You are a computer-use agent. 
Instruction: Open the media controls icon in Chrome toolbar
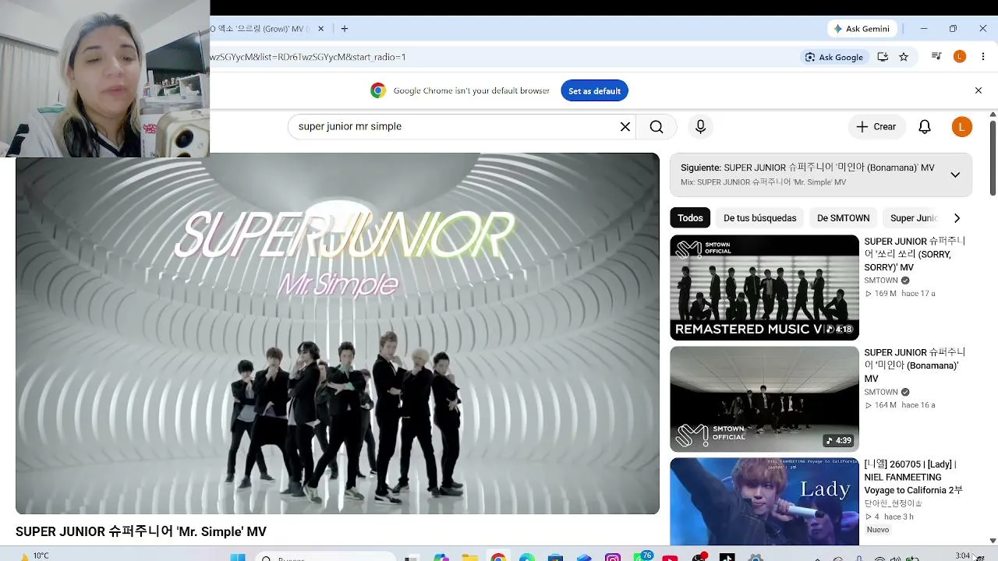(936, 57)
